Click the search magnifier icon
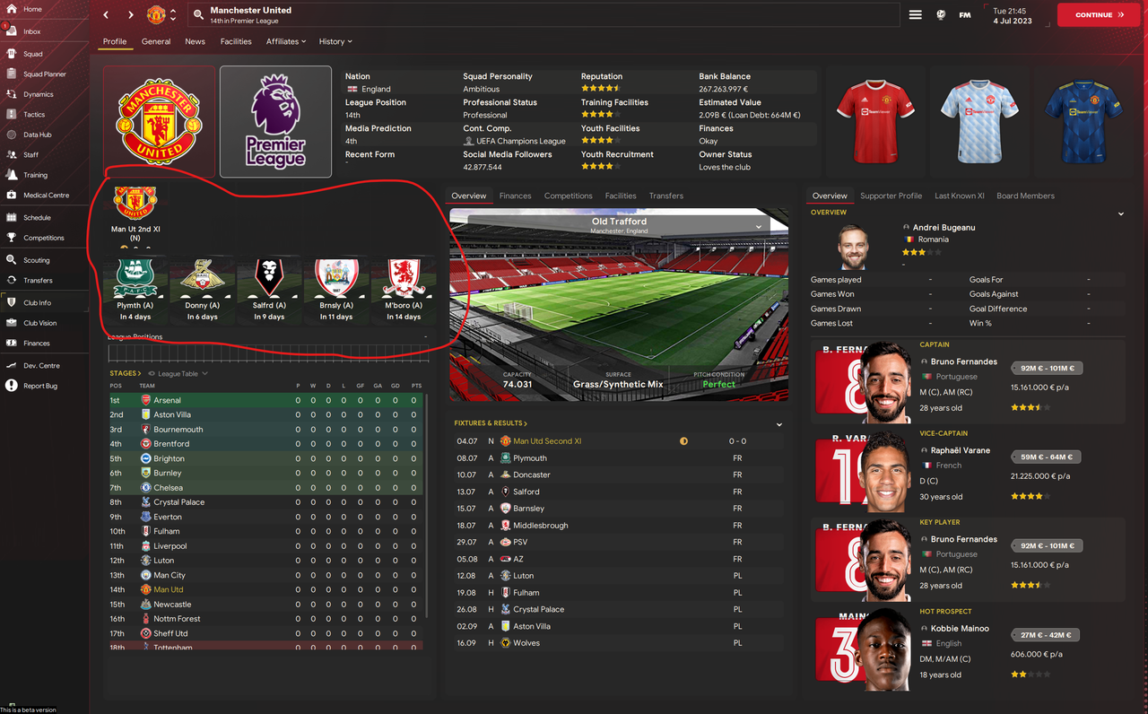Viewport: 1148px width, 714px height. pyautogui.click(x=198, y=15)
